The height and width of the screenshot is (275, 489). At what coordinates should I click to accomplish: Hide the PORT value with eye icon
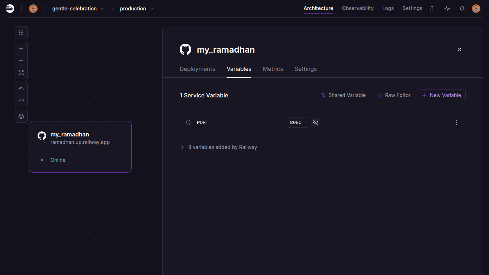[x=315, y=122]
